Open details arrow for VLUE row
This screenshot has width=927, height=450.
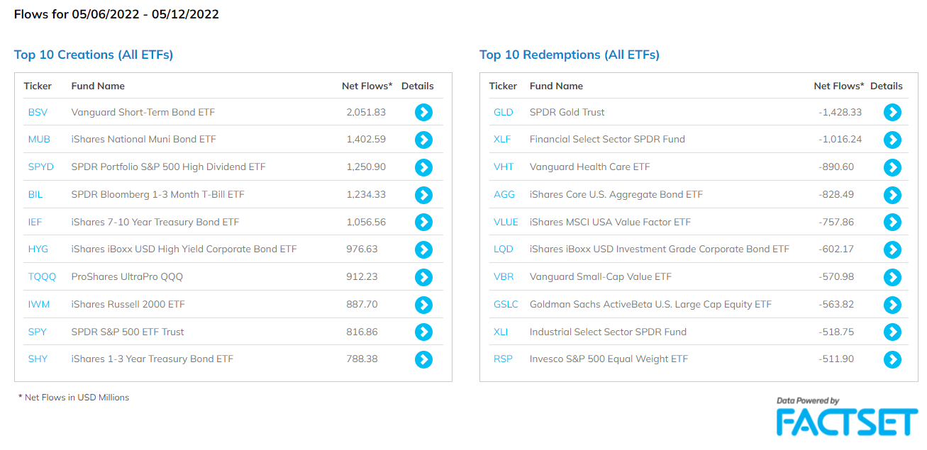pos(892,222)
